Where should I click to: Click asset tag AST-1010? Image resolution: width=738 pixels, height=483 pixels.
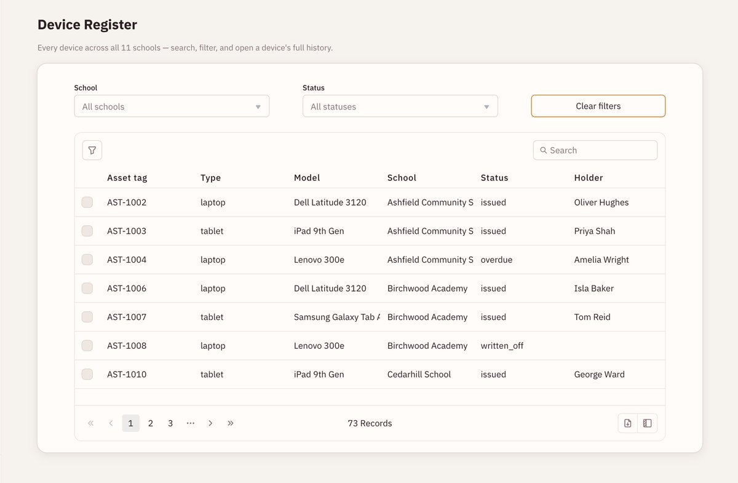[127, 374]
